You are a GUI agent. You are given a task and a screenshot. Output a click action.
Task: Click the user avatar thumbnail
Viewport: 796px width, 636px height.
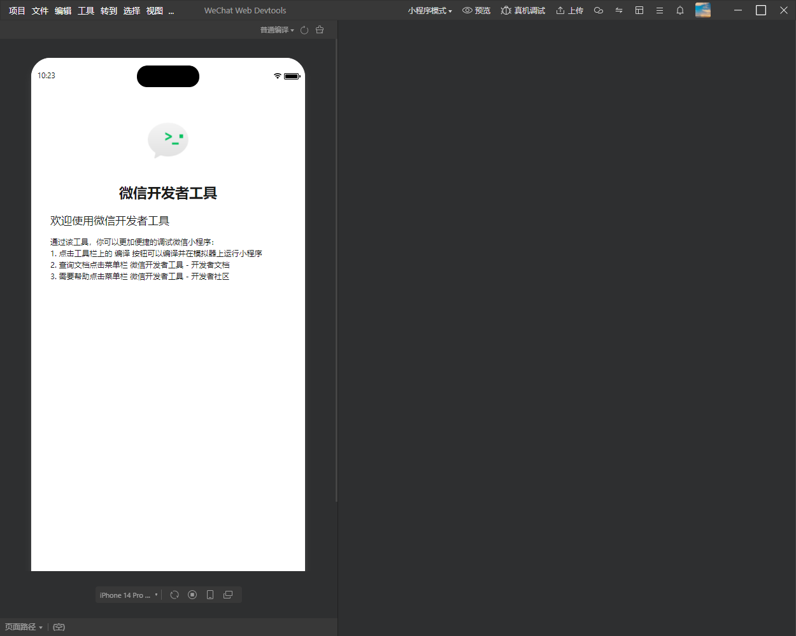703,10
